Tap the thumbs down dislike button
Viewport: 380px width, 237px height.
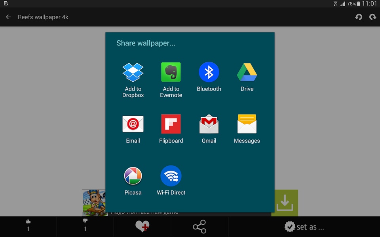click(x=85, y=225)
